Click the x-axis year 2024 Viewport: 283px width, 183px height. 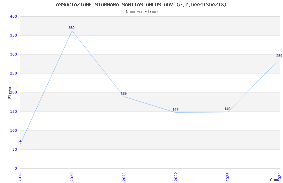coord(280,177)
